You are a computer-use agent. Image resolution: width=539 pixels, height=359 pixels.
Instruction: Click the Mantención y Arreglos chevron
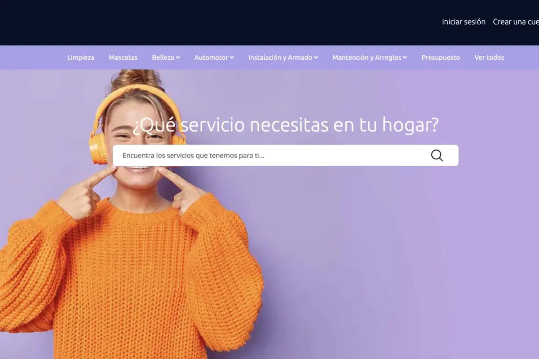click(406, 57)
